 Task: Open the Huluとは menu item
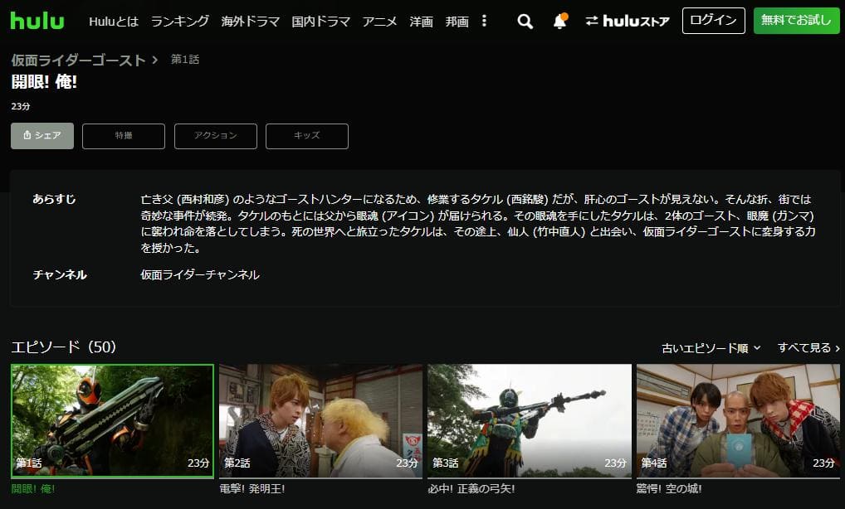click(x=114, y=22)
